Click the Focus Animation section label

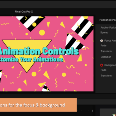[110, 41]
